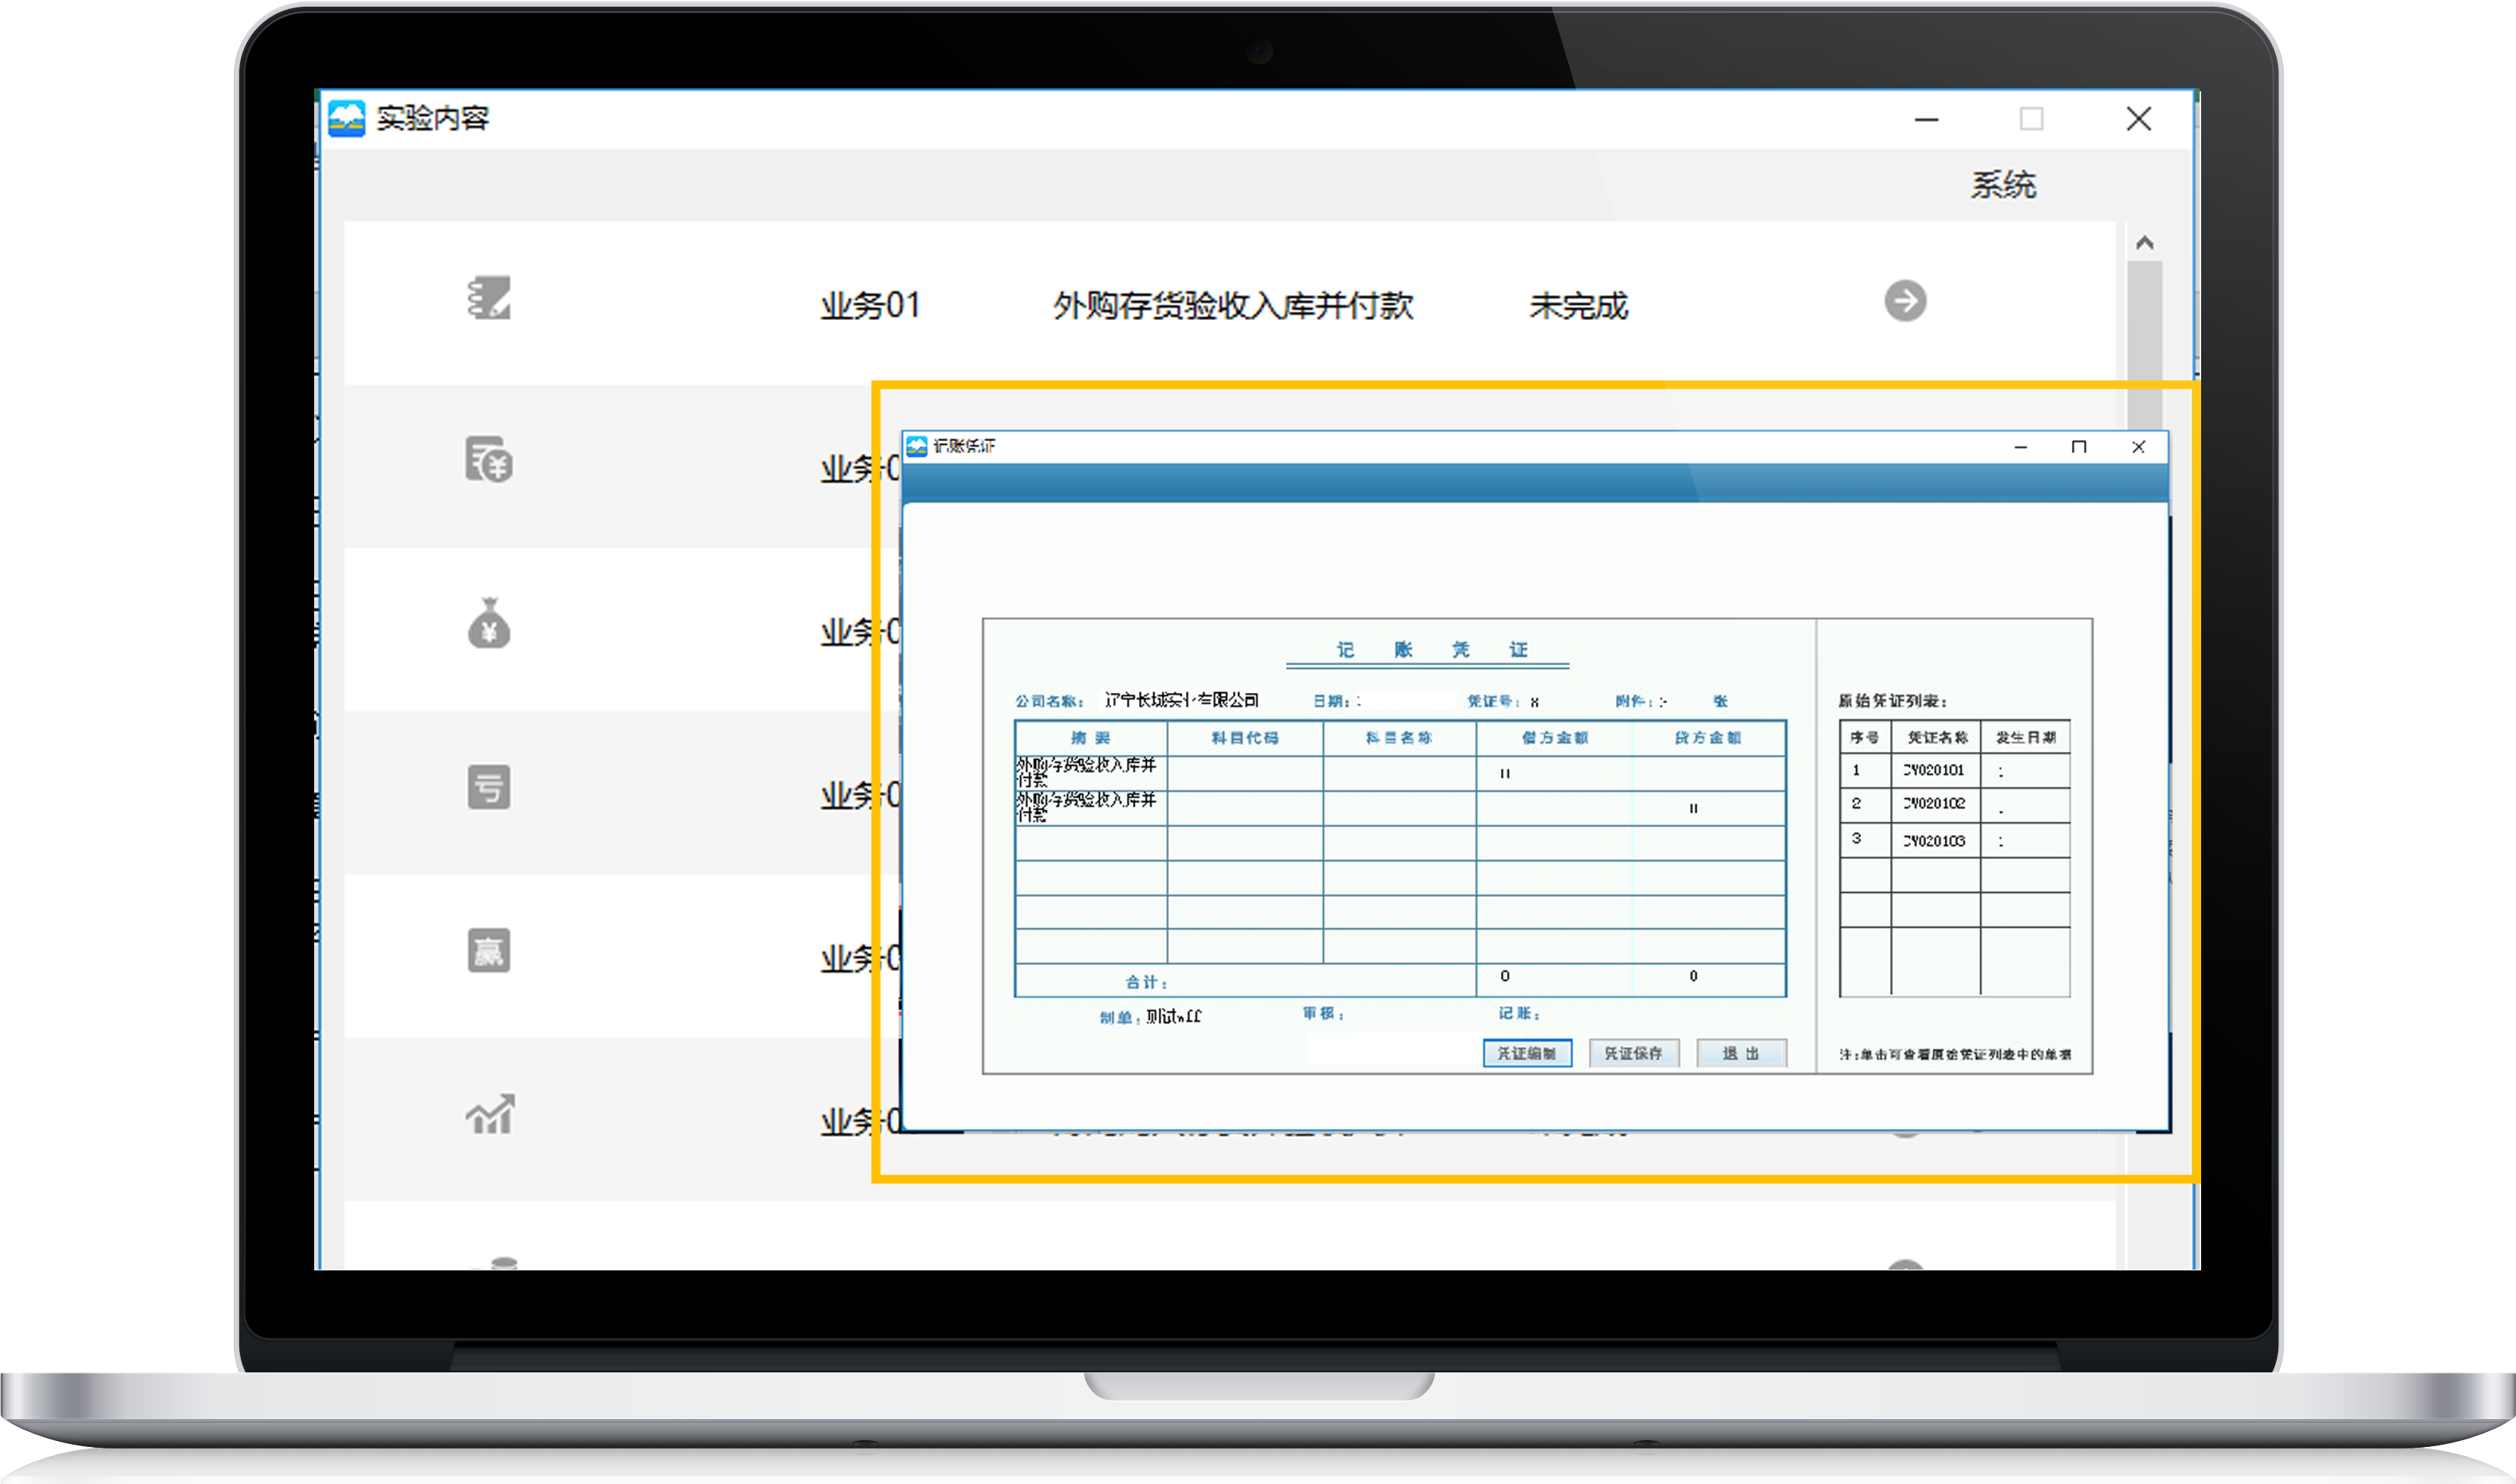Click the app logo in 实验内容 title bar

pyautogui.click(x=346, y=119)
